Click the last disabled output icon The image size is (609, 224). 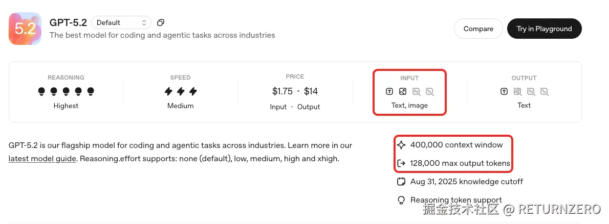[x=544, y=92]
